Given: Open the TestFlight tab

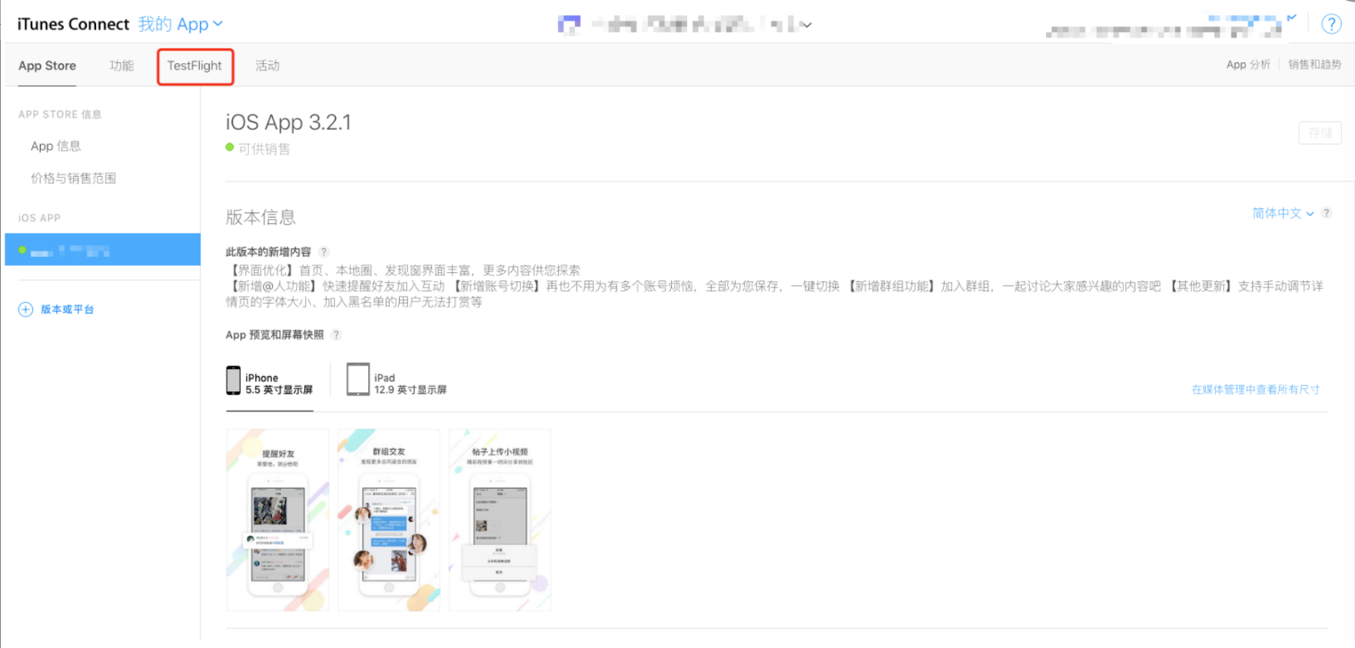Looking at the screenshot, I should [x=195, y=66].
